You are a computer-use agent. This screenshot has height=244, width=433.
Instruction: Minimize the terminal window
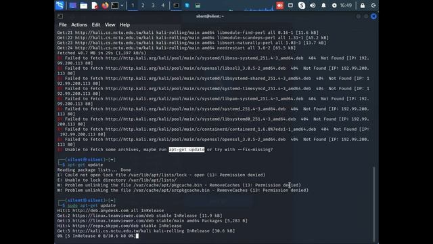[x=359, y=16]
